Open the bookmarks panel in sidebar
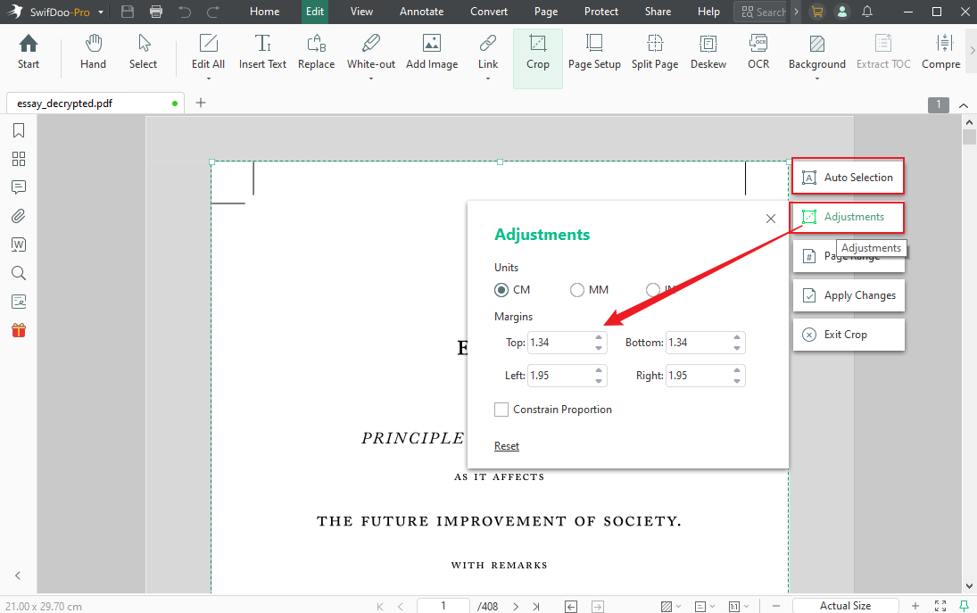The image size is (977, 613). (18, 129)
